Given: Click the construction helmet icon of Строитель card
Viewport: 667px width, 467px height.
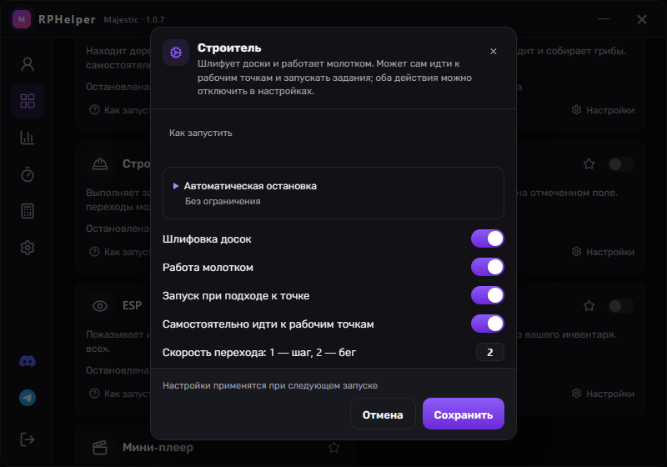Looking at the screenshot, I should [x=100, y=163].
